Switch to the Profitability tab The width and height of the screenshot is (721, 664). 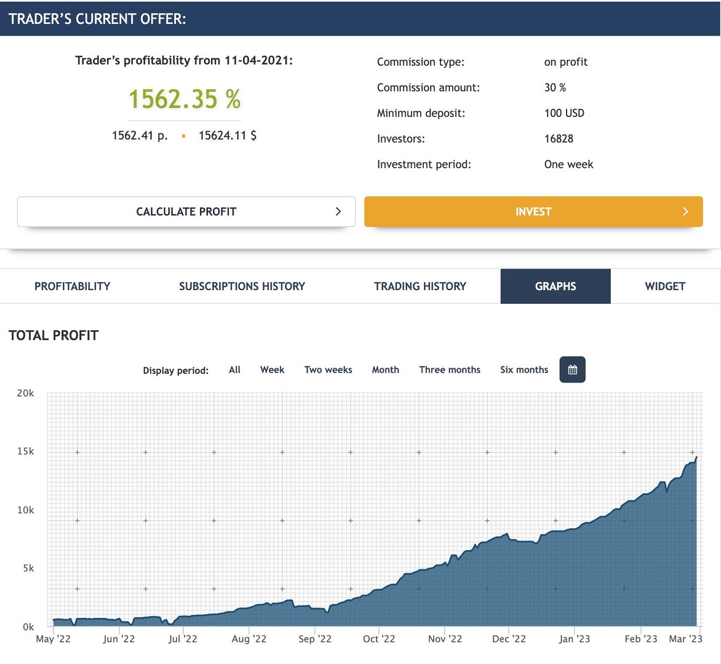pyautogui.click(x=72, y=287)
